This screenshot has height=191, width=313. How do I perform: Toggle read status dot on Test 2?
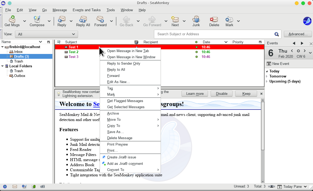[x=196, y=52]
